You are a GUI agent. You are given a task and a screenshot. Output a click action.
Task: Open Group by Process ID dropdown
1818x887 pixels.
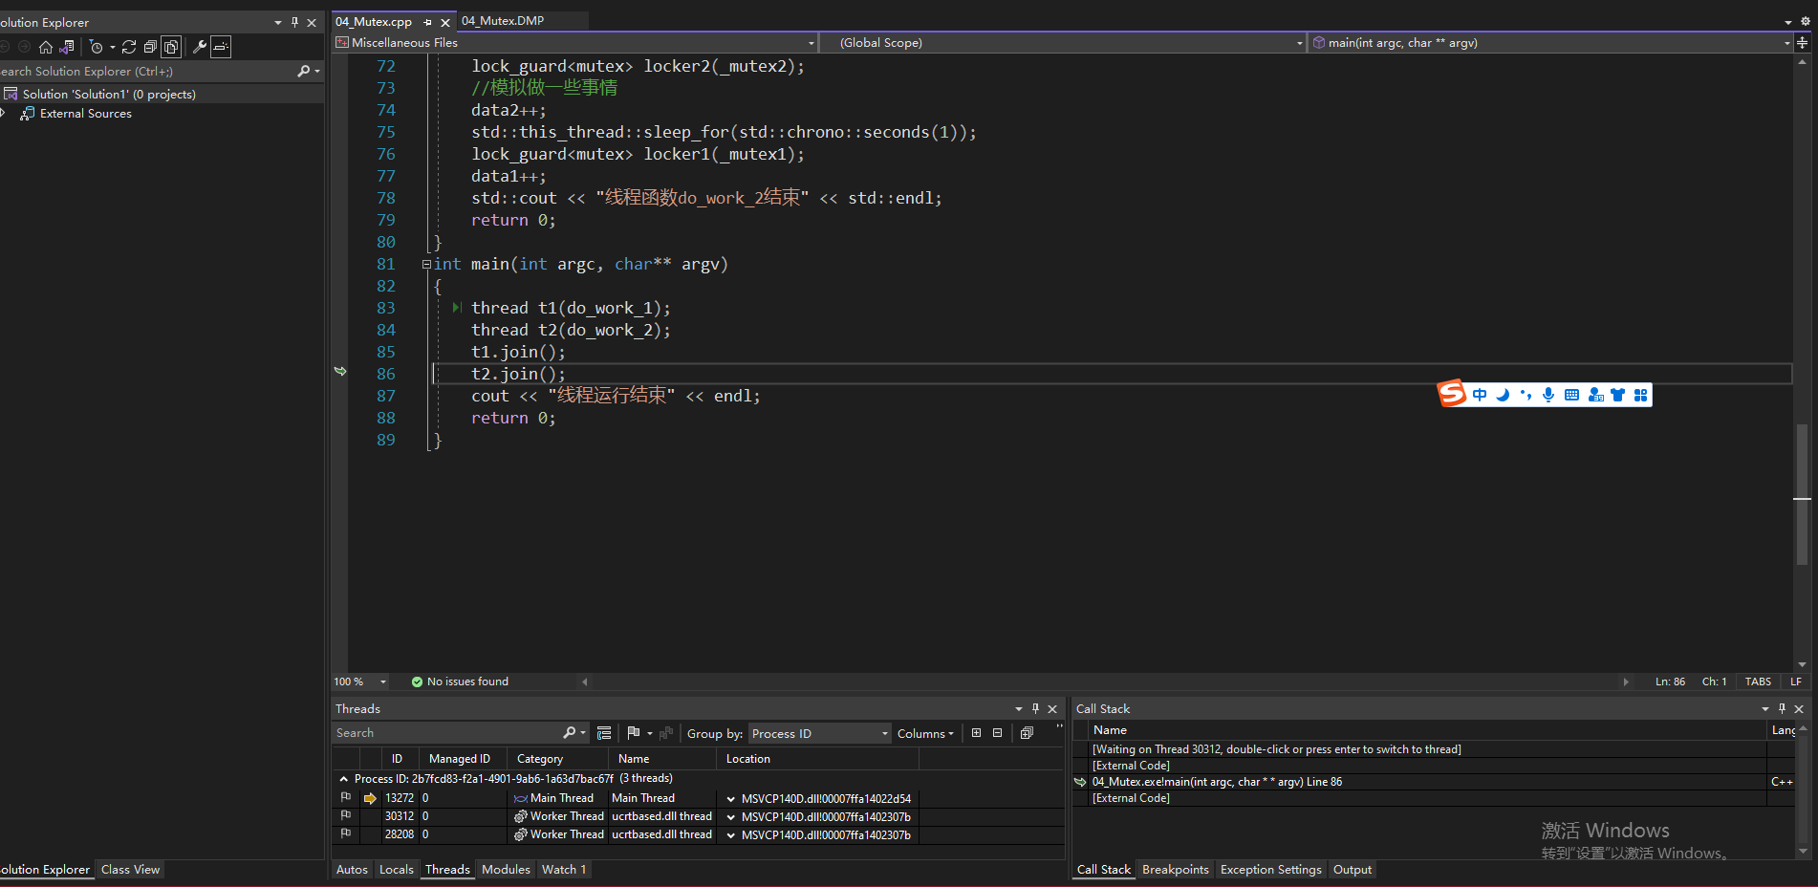click(820, 733)
